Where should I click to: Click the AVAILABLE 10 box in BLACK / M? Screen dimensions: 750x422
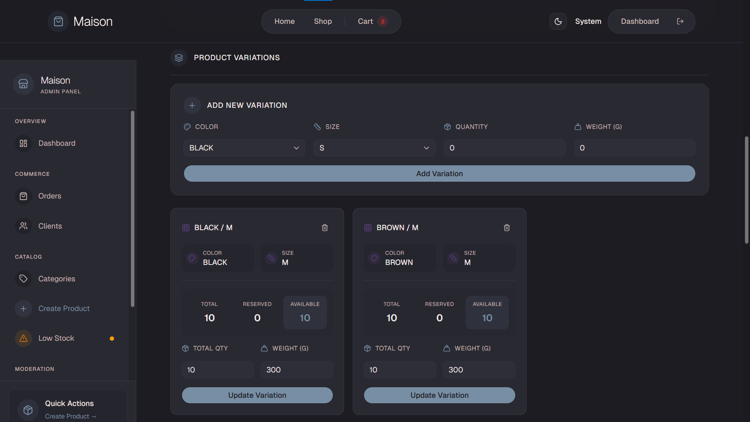point(305,313)
